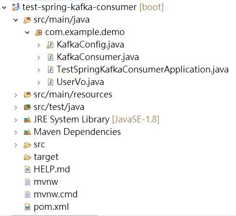Click the KafkaConfig.java file icon
The width and height of the screenshot is (236, 216).
(50, 45)
